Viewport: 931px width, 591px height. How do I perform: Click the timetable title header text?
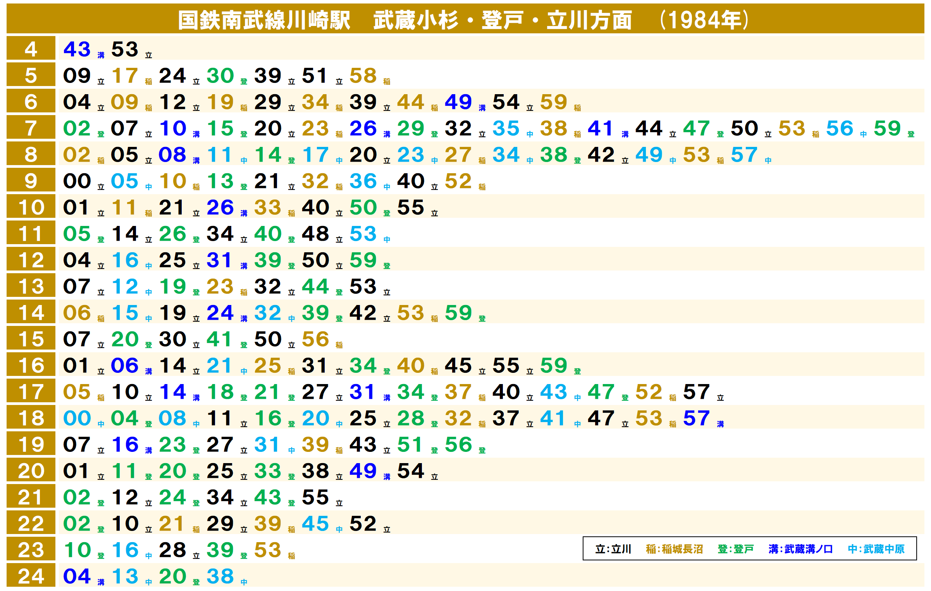(464, 20)
